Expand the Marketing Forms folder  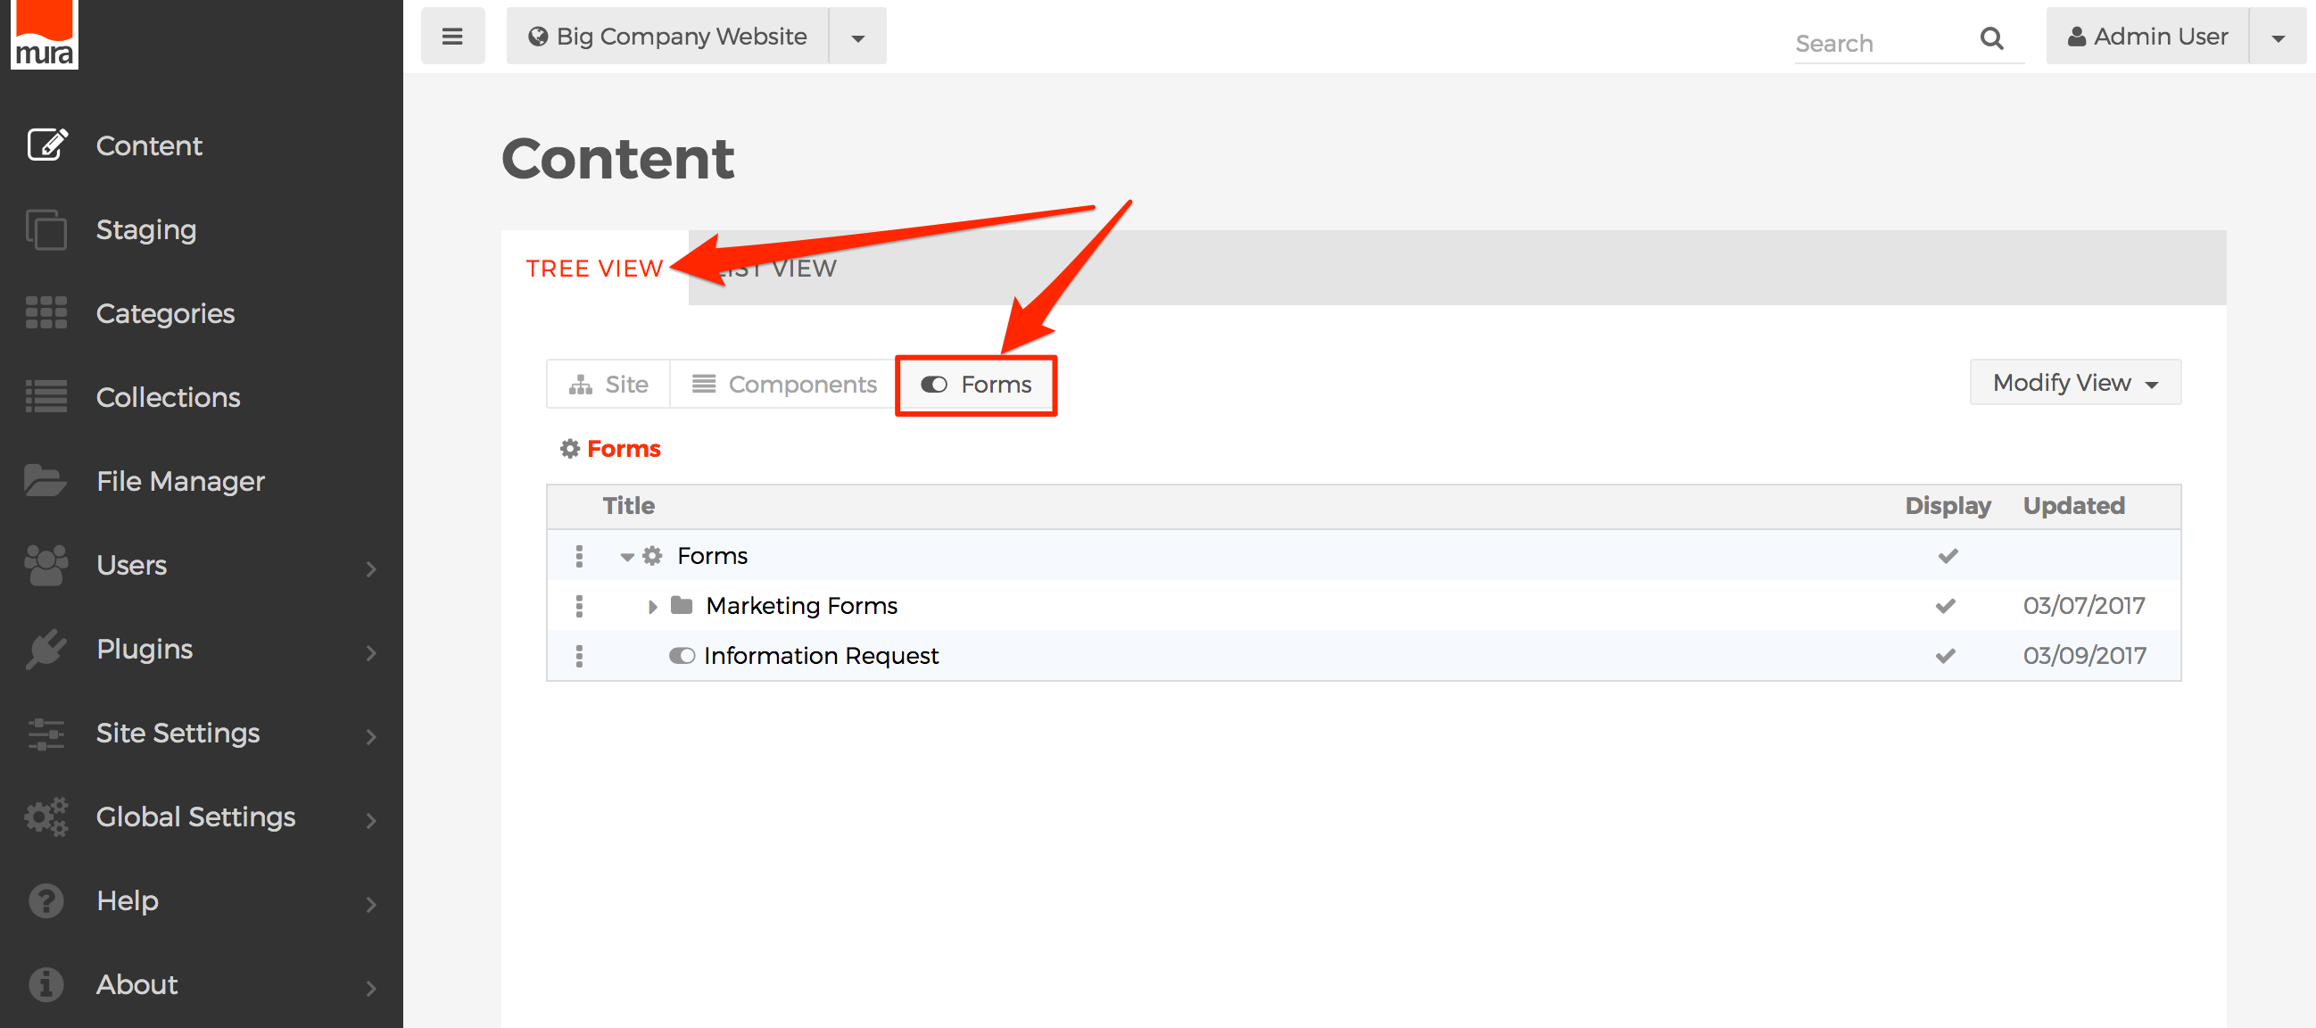pos(652,607)
